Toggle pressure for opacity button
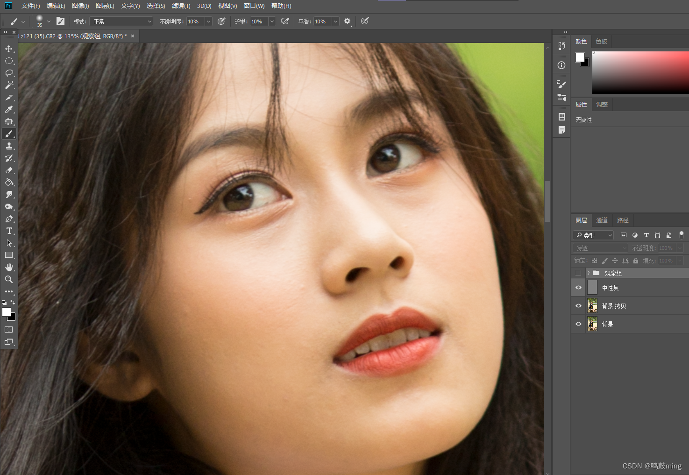 point(222,21)
